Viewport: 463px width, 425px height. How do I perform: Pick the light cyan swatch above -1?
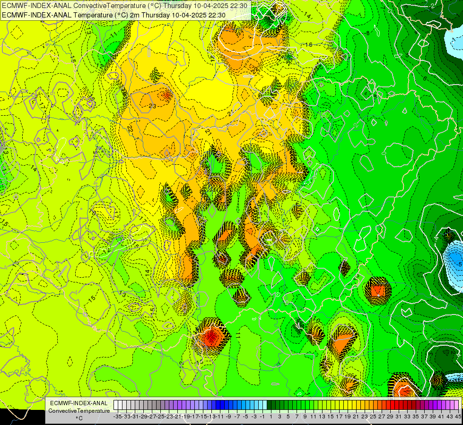pos(261,405)
